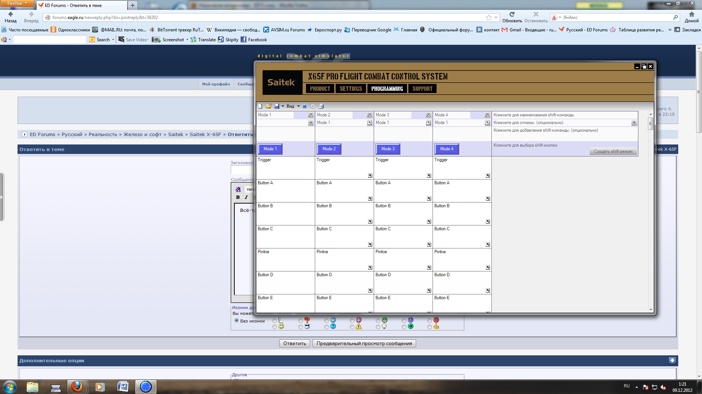The image size is (702, 394).
Task: Click the blue globe icon in Saitek toolbar
Action: pyautogui.click(x=305, y=106)
